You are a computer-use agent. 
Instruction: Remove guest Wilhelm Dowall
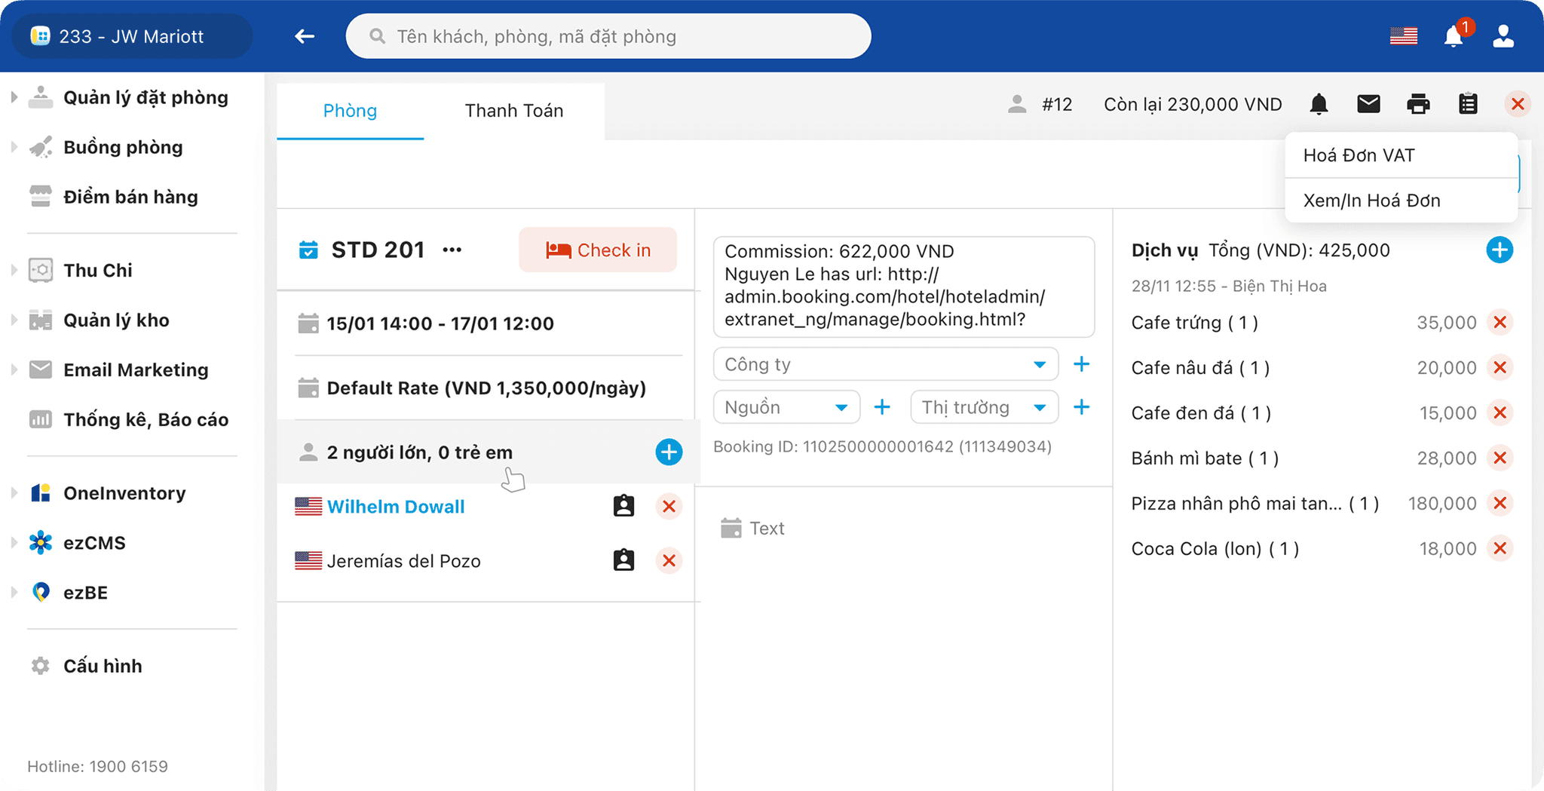coord(669,506)
